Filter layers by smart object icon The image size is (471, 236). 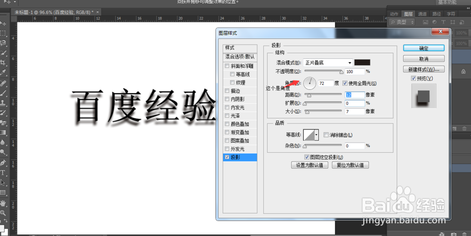[462, 22]
